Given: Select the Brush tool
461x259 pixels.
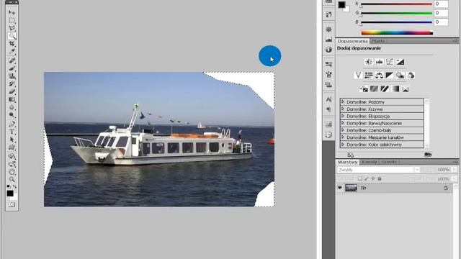Looking at the screenshot, I should (x=12, y=68).
